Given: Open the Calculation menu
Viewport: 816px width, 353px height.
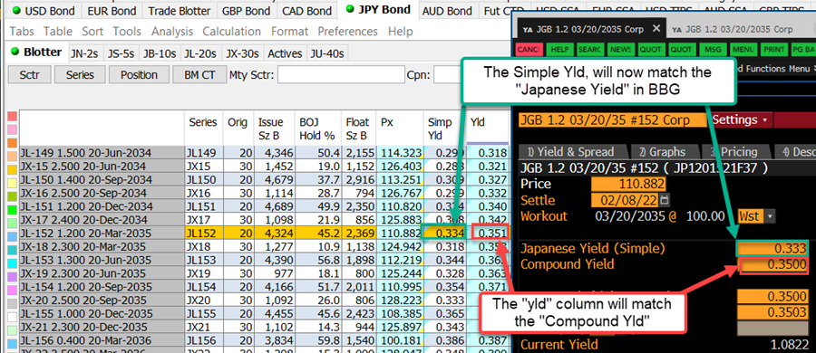Looking at the screenshot, I should click(x=231, y=32).
